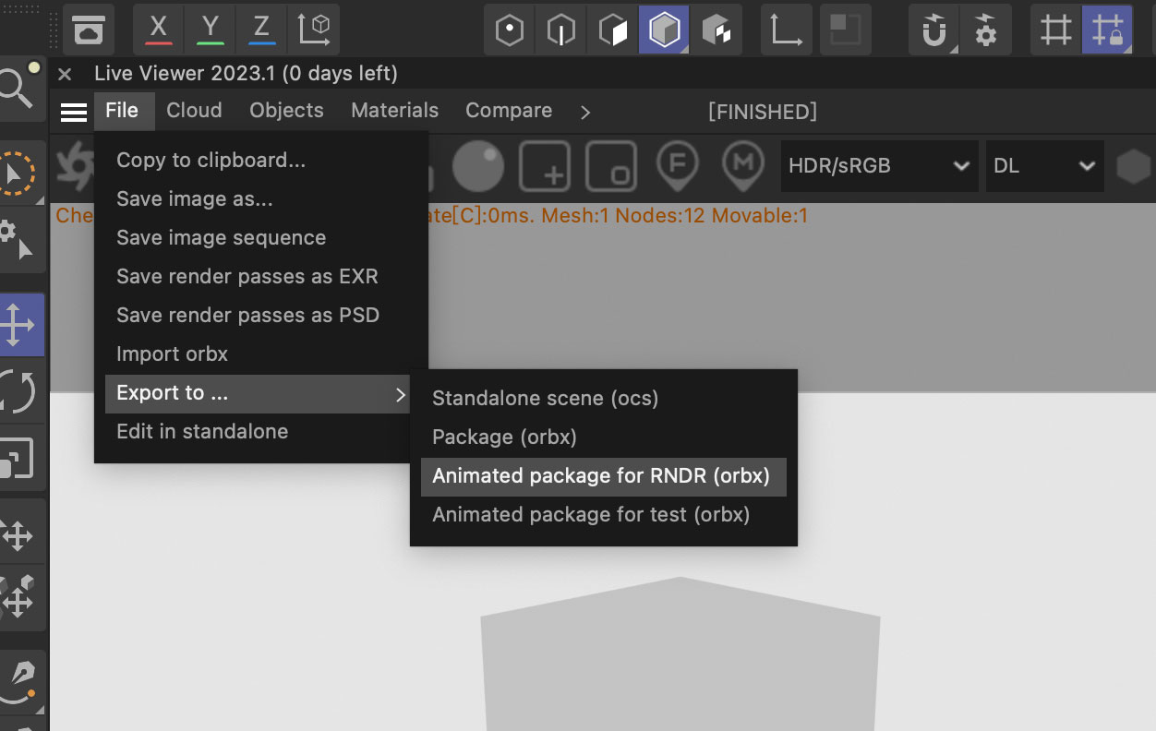The height and width of the screenshot is (731, 1156).
Task: Click the Material picker (M) pin icon
Action: tap(743, 166)
